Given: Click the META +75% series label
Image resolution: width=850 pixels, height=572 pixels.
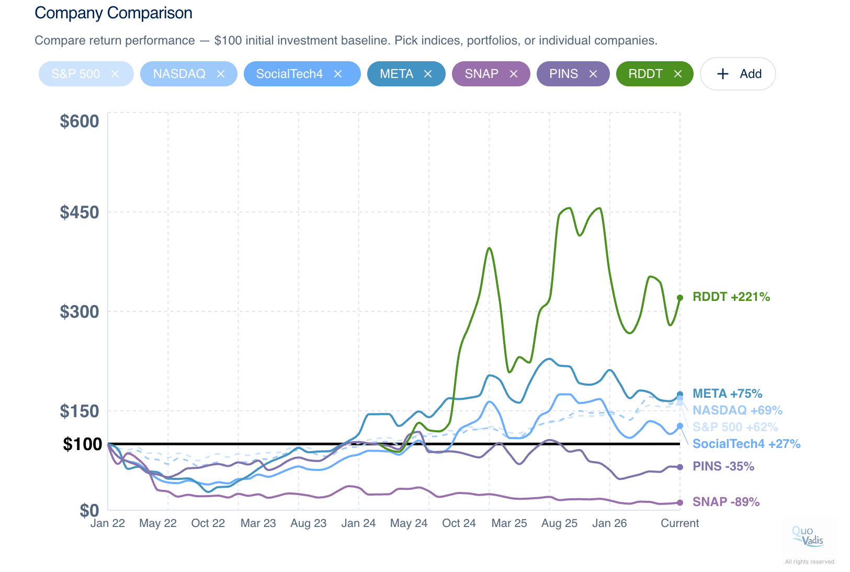Looking at the screenshot, I should click(728, 394).
